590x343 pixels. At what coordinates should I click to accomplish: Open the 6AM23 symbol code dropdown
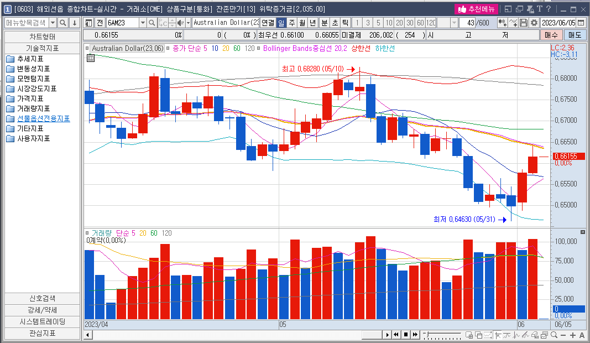(143, 23)
